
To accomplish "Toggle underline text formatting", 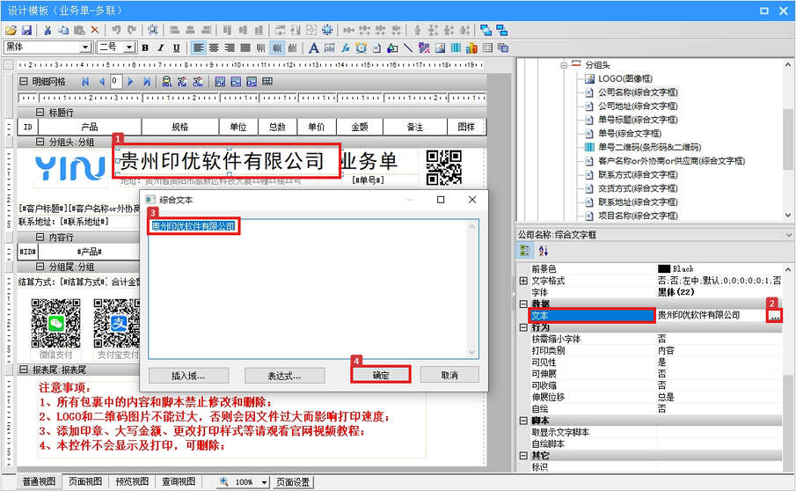I will pyautogui.click(x=177, y=48).
